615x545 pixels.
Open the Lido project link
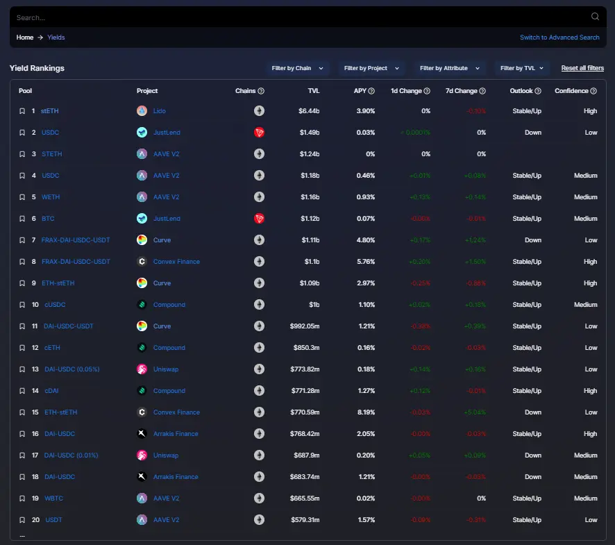(159, 111)
